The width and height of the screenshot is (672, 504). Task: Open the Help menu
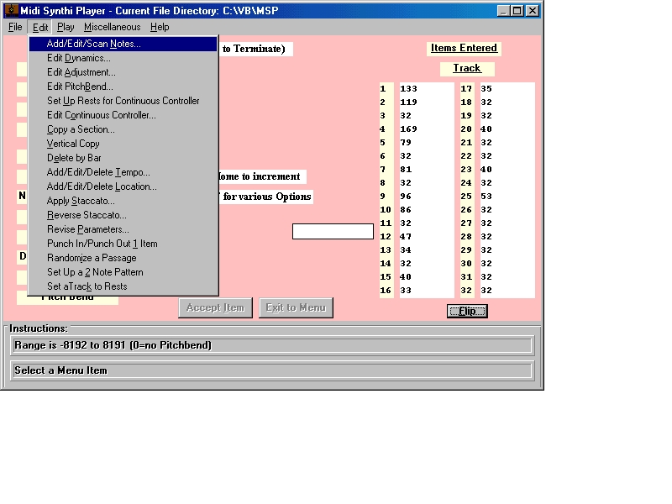click(160, 27)
